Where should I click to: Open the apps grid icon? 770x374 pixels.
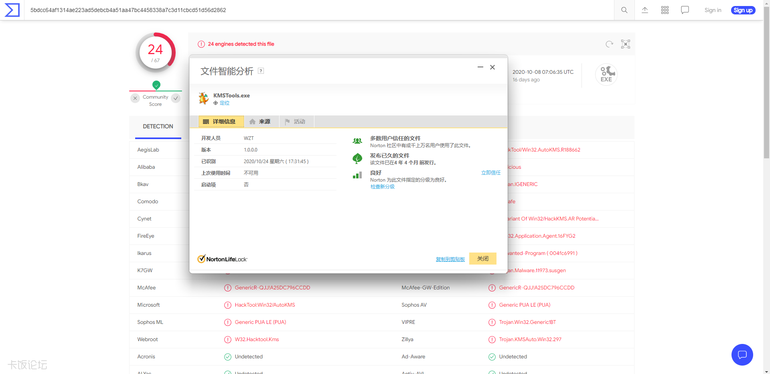(x=665, y=10)
